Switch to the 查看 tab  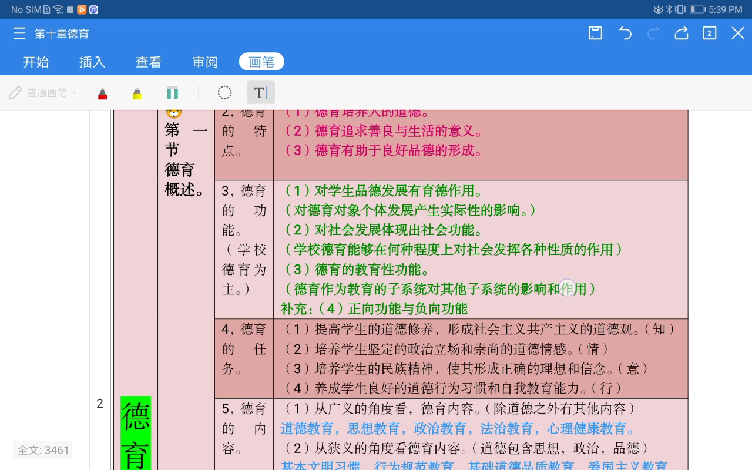point(149,62)
